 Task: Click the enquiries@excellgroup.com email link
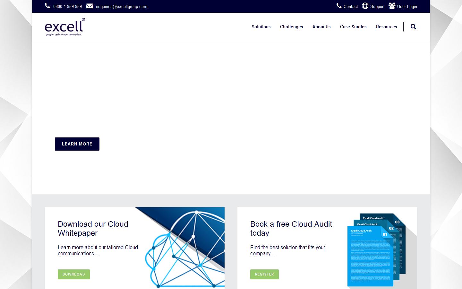click(x=122, y=6)
